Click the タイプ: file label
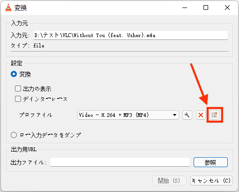 (x=28, y=46)
